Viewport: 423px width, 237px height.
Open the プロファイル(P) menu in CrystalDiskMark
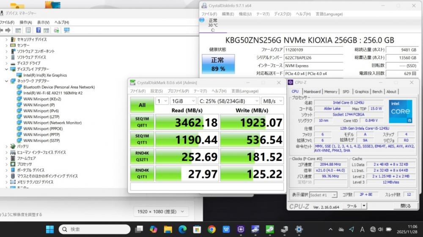coord(178,91)
